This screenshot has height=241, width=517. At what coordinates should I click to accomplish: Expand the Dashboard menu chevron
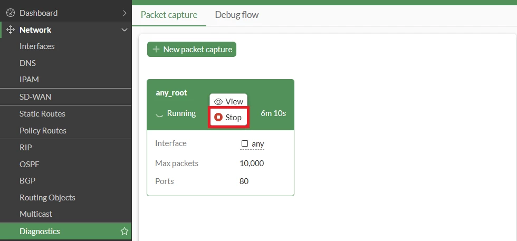pos(125,13)
